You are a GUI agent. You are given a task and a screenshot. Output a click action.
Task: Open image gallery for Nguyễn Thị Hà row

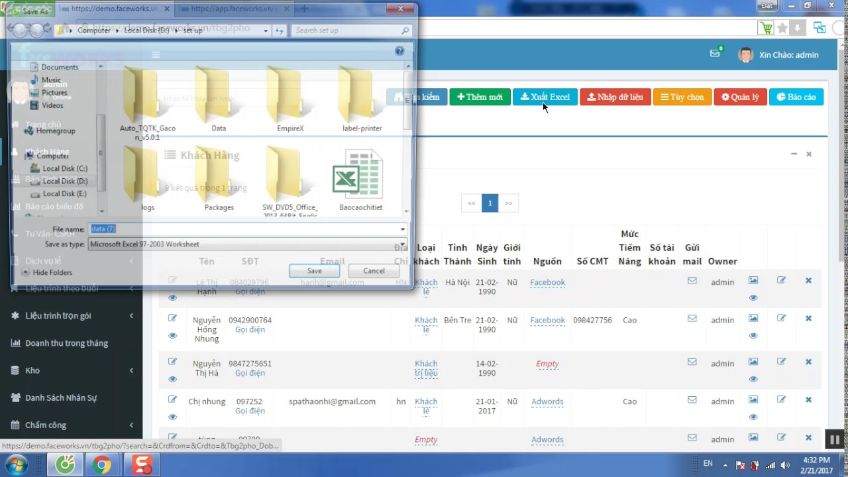coord(753,362)
